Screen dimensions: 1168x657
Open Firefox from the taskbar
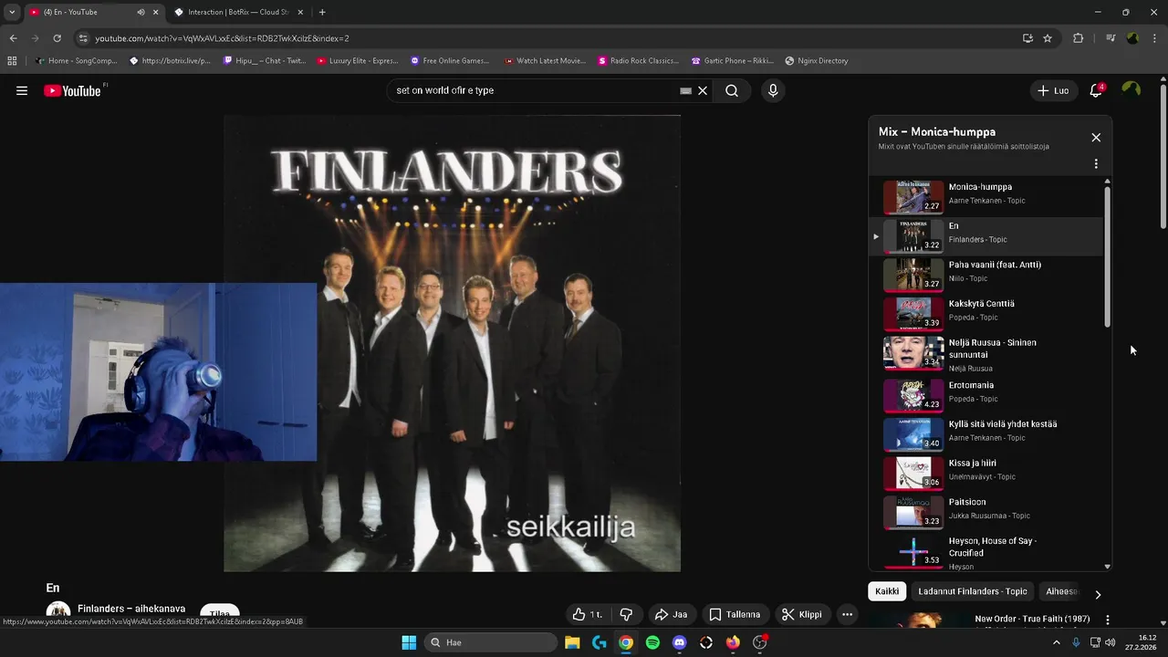(733, 642)
